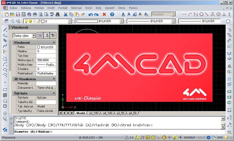Collapse the 3D Vizualizácia section
The width and height of the screenshot is (234, 141).
pos(54,79)
